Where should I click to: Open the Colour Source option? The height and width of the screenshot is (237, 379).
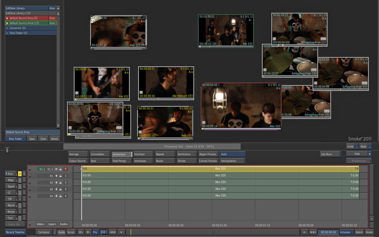pyautogui.click(x=78, y=161)
